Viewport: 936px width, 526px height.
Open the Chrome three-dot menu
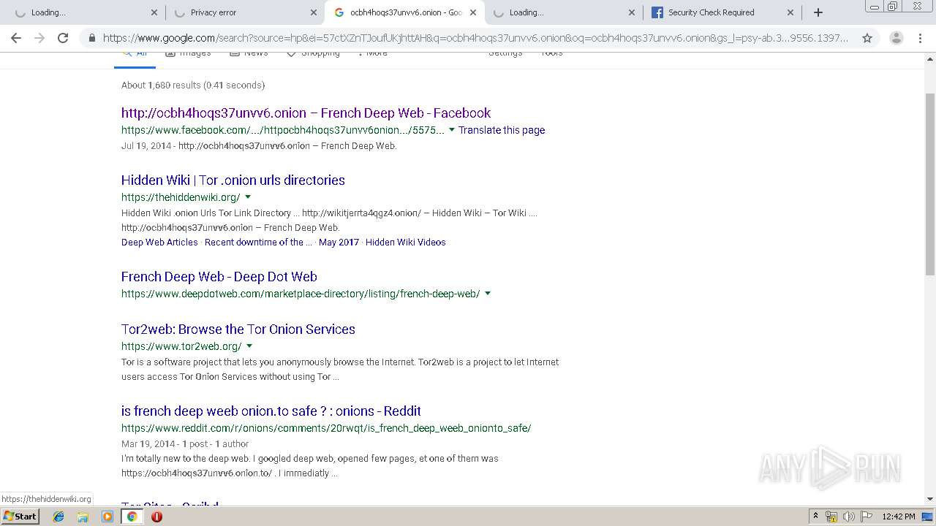[920, 38]
